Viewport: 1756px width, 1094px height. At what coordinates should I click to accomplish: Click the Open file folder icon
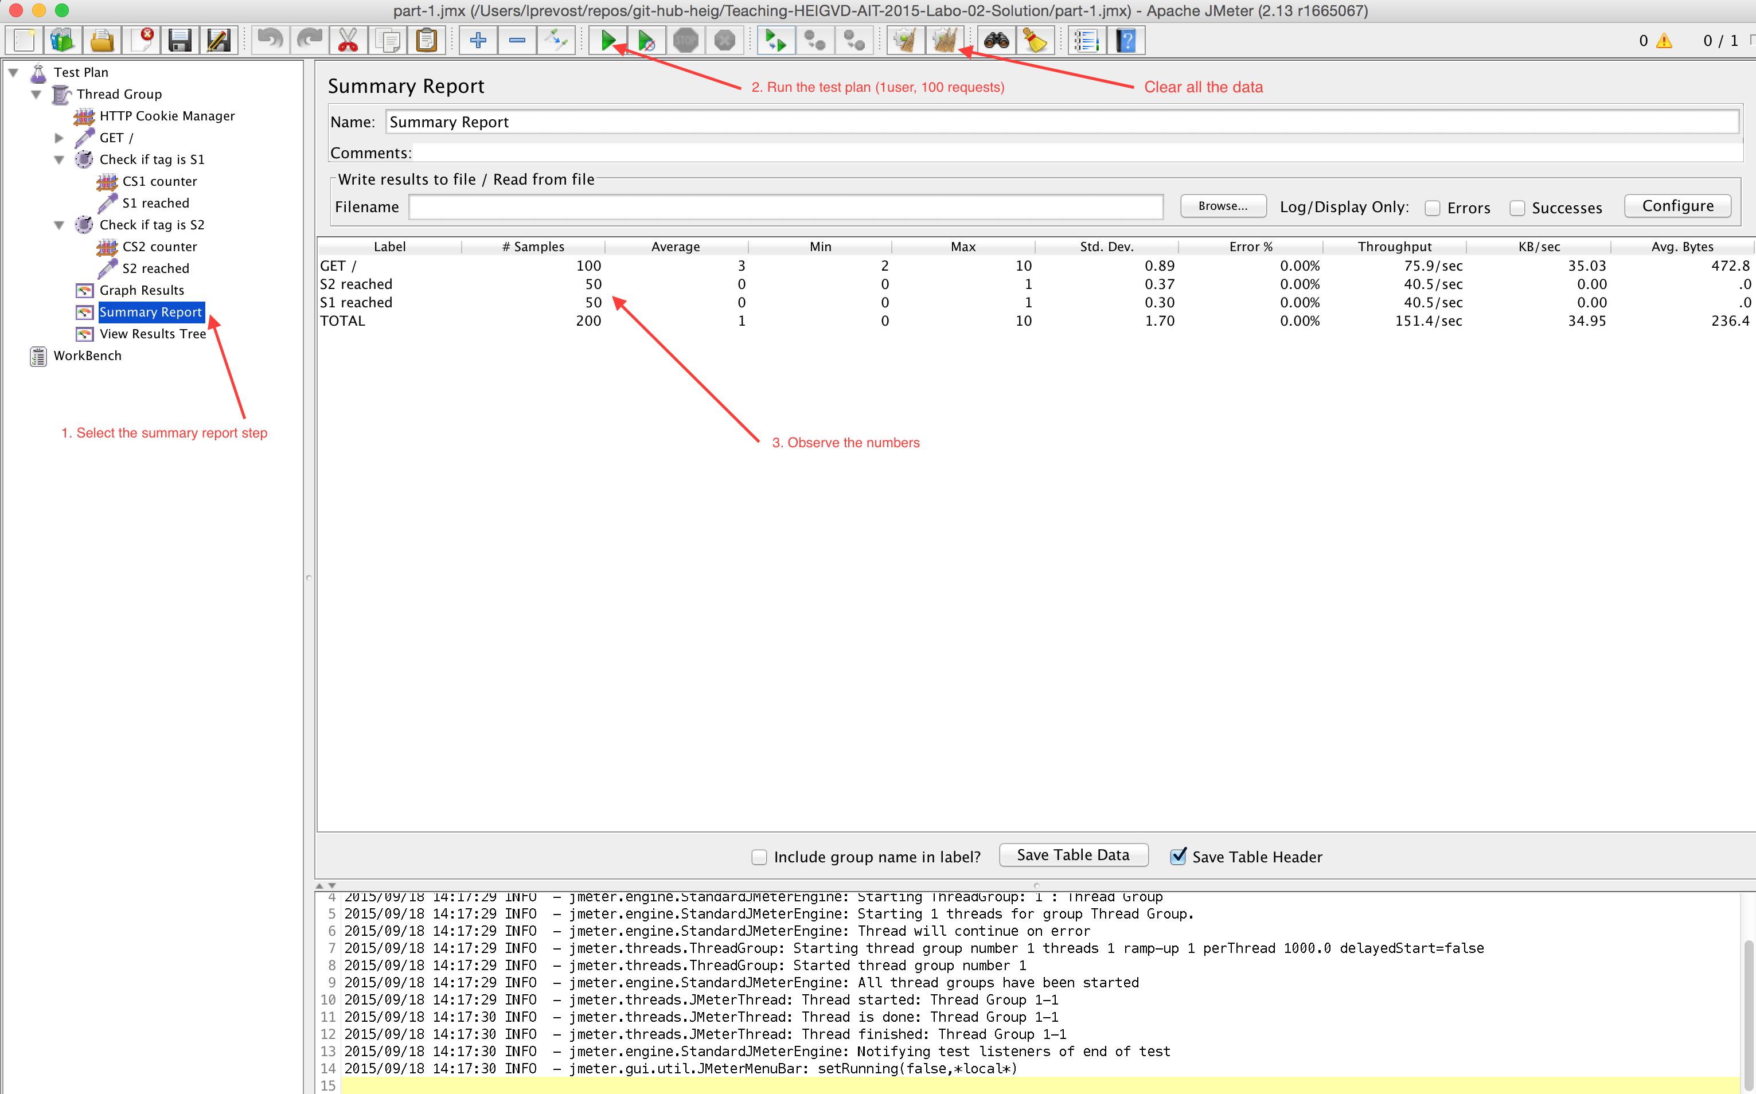click(x=102, y=41)
